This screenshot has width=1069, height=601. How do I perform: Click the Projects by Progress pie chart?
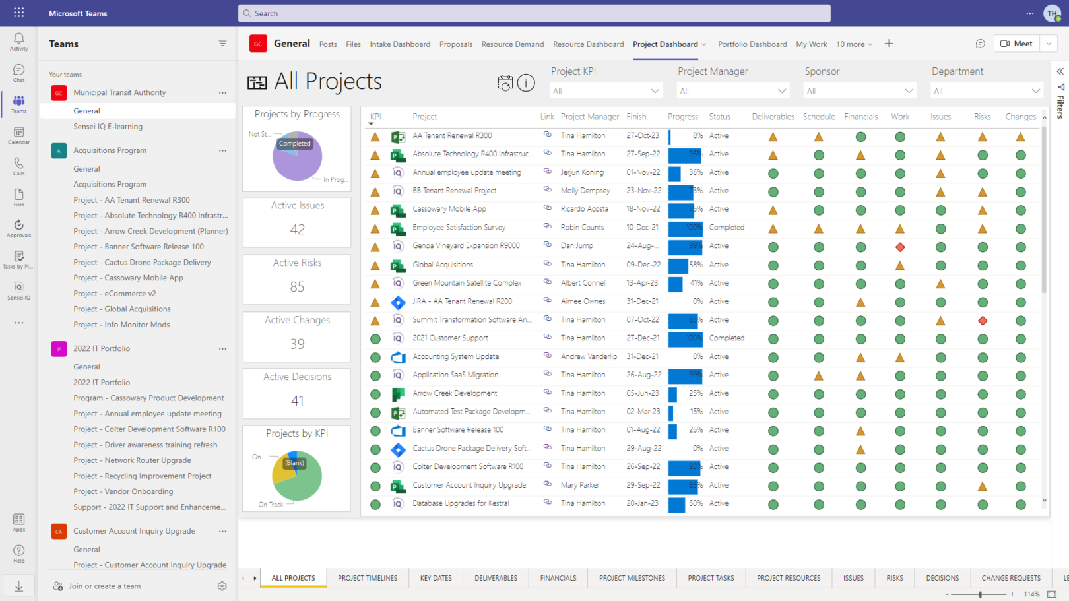click(297, 156)
